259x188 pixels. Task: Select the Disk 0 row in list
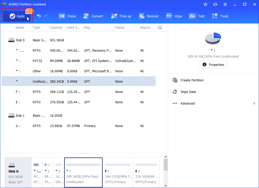point(79,40)
